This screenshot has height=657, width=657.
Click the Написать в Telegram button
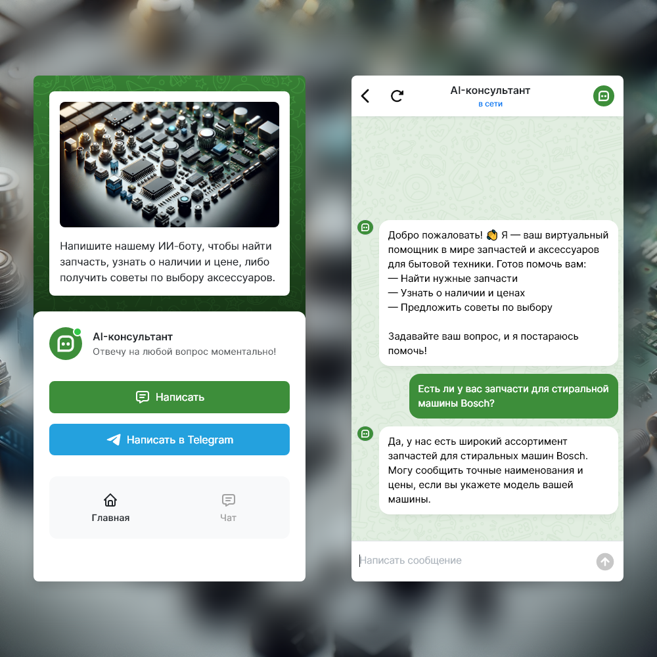(170, 440)
